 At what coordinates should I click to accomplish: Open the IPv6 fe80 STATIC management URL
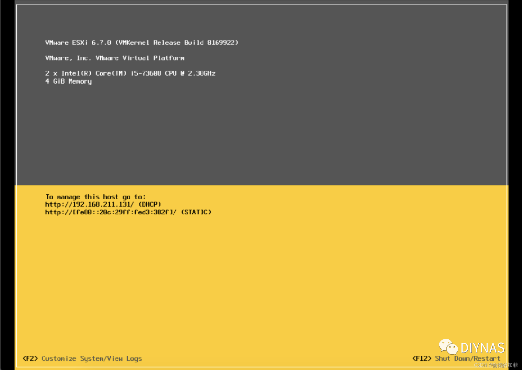[128, 212]
